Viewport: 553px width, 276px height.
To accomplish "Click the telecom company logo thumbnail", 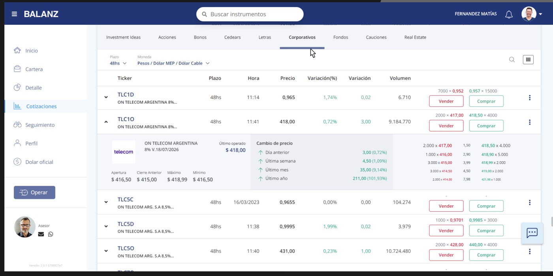I will coord(124,152).
